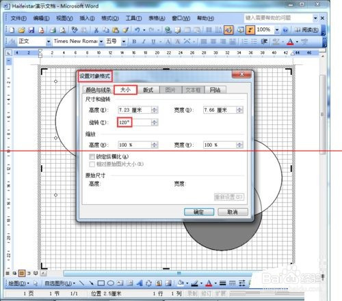Expand the style dropdown showing 正文

click(49, 42)
